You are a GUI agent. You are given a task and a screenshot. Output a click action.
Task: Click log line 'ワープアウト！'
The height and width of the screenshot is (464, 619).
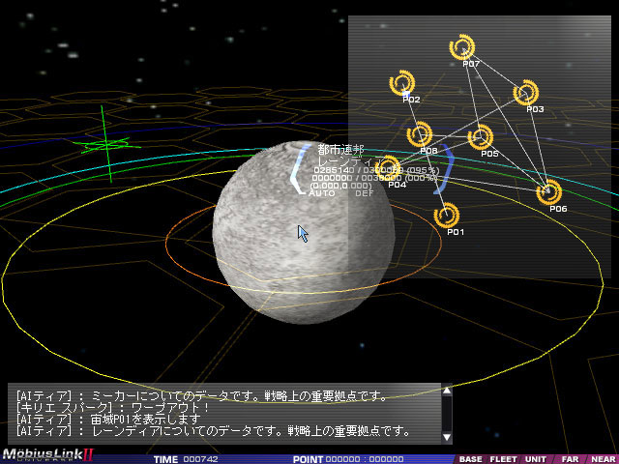tap(113, 407)
